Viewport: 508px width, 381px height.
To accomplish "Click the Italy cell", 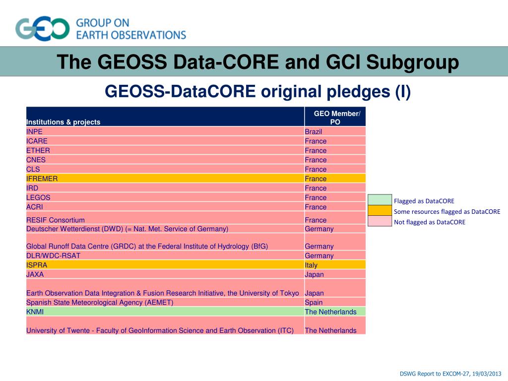I will tap(335, 265).
